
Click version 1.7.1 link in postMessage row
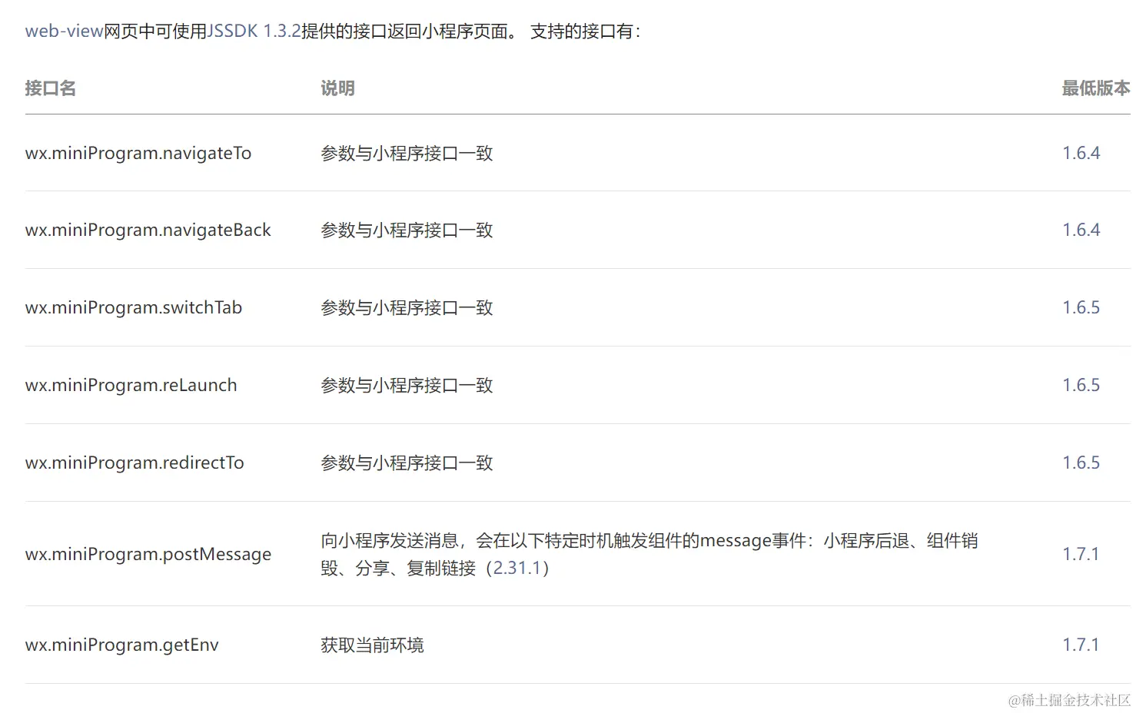(x=1080, y=554)
